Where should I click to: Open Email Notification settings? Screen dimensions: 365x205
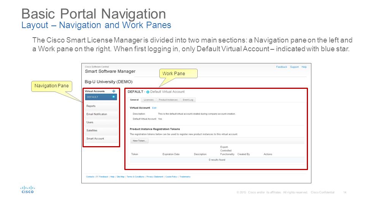coord(101,114)
